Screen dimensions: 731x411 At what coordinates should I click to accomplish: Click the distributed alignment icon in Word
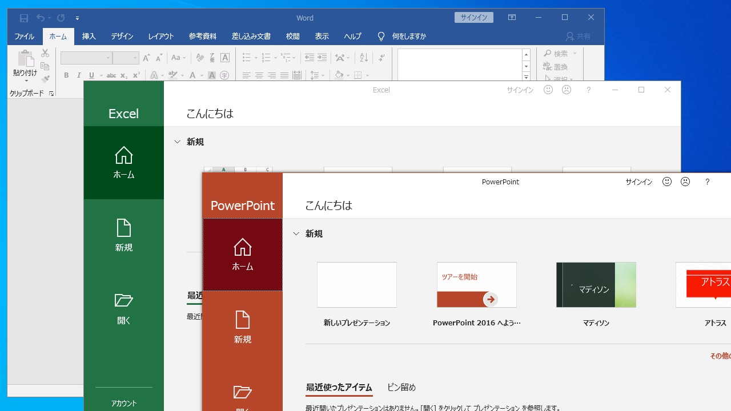pyautogui.click(x=297, y=75)
